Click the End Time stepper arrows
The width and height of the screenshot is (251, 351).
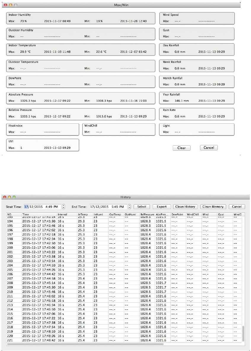point(129,207)
